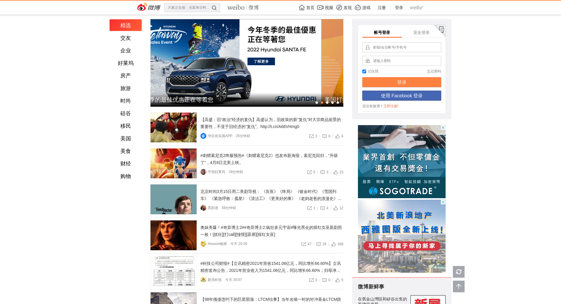Click the search magnifier icon

coord(214,8)
